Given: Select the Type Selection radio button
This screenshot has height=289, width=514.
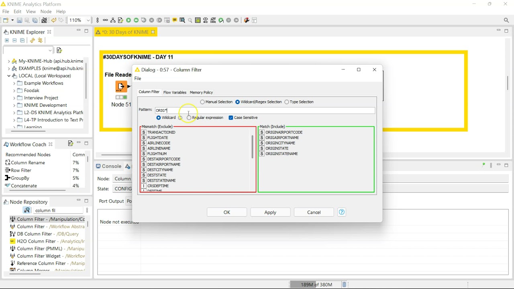Looking at the screenshot, I should [x=286, y=102].
